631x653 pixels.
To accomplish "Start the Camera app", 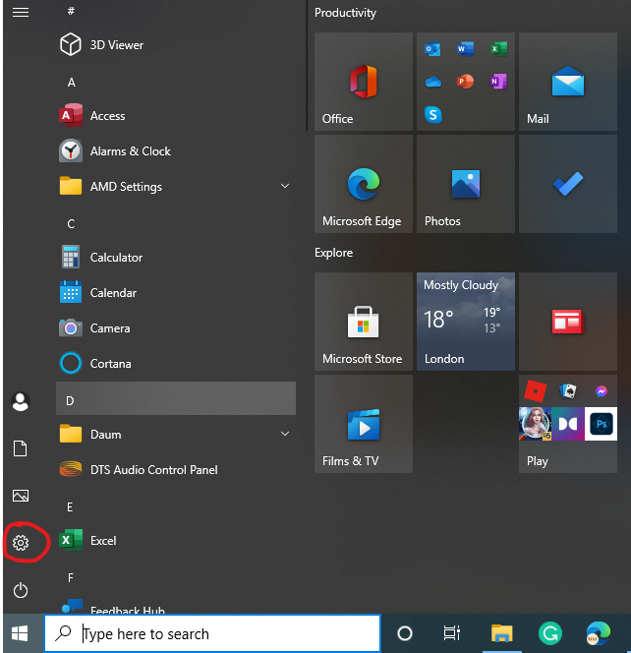I will 176,327.
